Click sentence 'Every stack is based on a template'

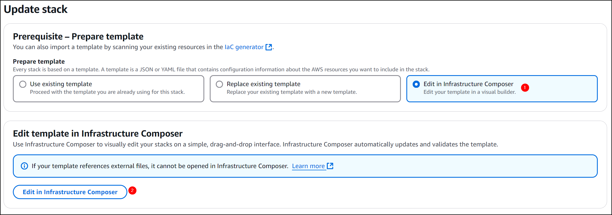coord(56,70)
